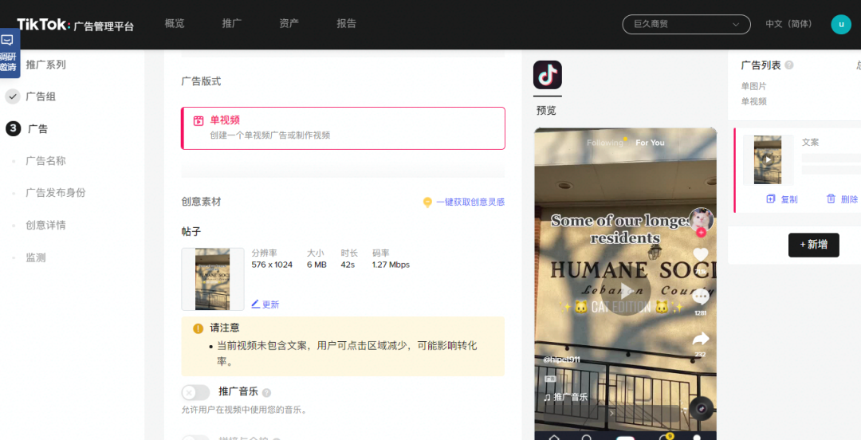Click the TikTok logo in header
This screenshot has height=440, width=861.
[x=43, y=25]
